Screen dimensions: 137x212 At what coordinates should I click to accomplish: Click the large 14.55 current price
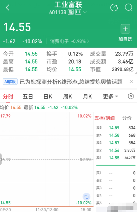pyautogui.click(x=17, y=27)
